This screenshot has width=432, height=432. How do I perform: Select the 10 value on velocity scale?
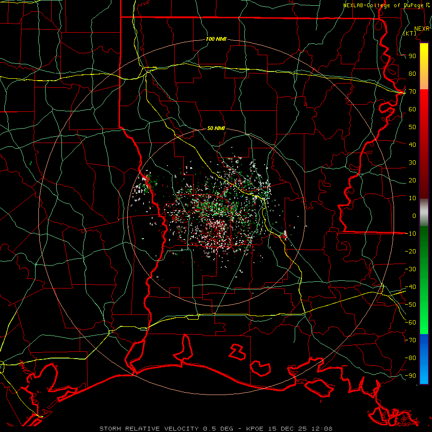(412, 198)
